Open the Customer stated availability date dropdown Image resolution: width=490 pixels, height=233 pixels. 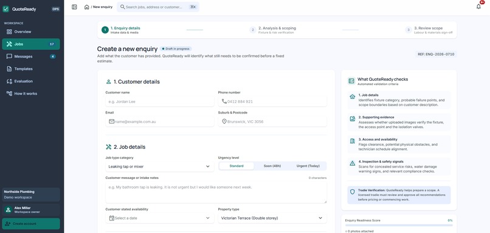[160, 218]
